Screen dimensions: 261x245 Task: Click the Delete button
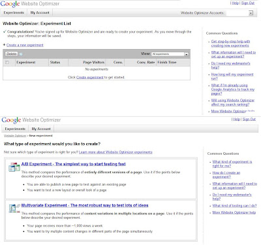12,54
